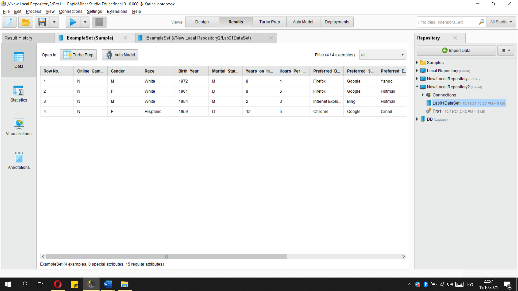Open the Connections menu
This screenshot has width=518, height=291.
tap(71, 11)
